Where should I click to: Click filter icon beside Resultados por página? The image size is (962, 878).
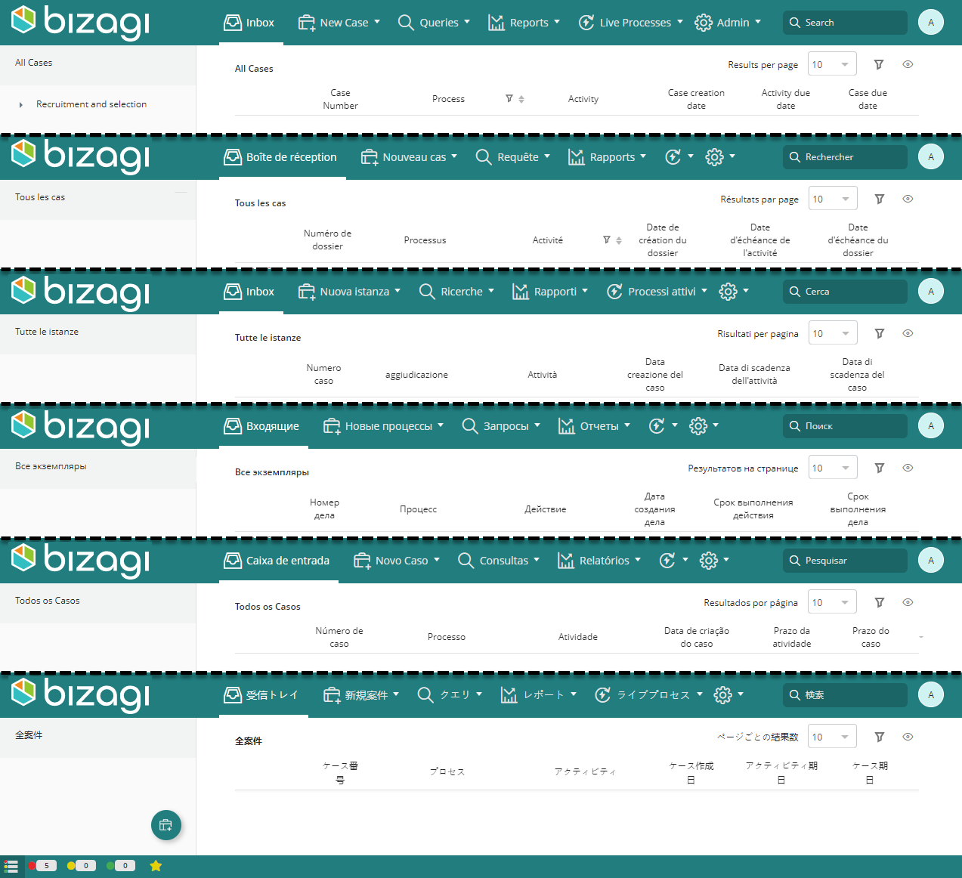[879, 603]
